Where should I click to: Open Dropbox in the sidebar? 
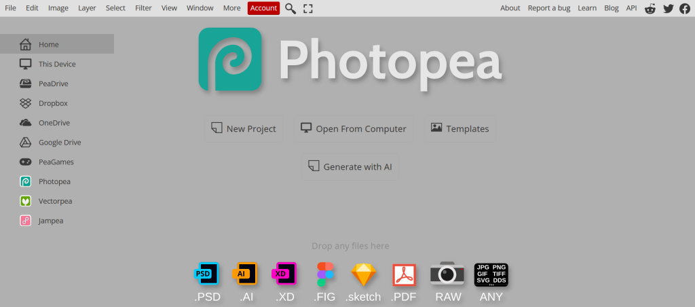[x=57, y=103]
